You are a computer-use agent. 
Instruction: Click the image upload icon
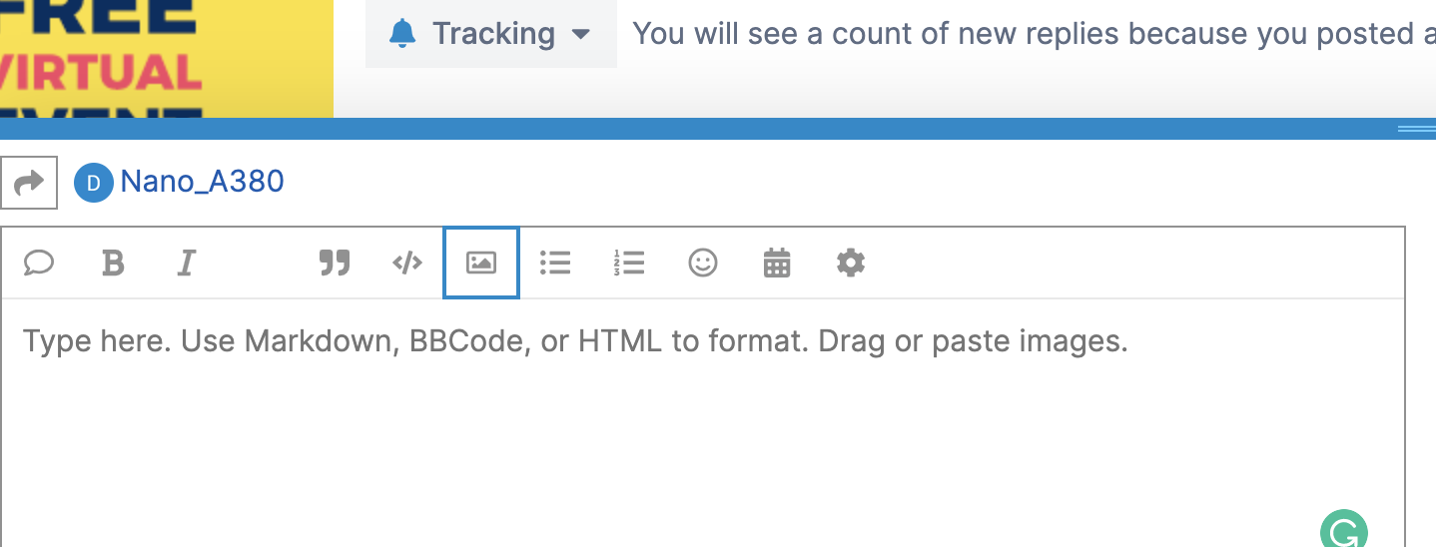point(481,263)
